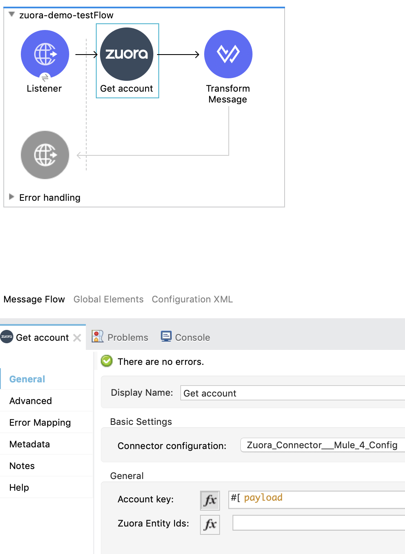Open the Advanced settings section
The height and width of the screenshot is (554, 405).
point(30,401)
